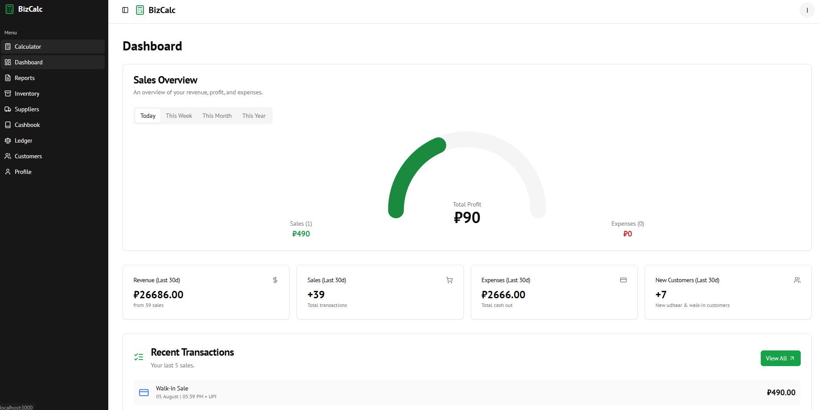Image resolution: width=819 pixels, height=410 pixels.
Task: Select the Suppliers truck icon
Action: 8,109
